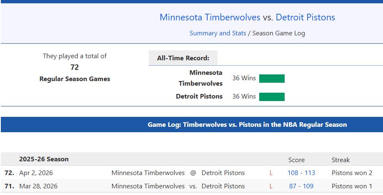Select the All-Time Record tab

(183, 58)
